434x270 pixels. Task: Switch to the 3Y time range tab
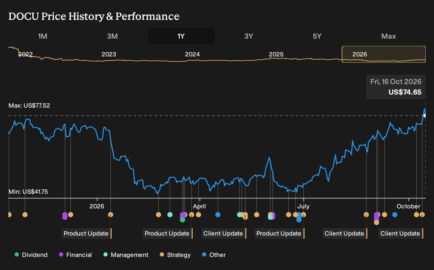point(249,36)
